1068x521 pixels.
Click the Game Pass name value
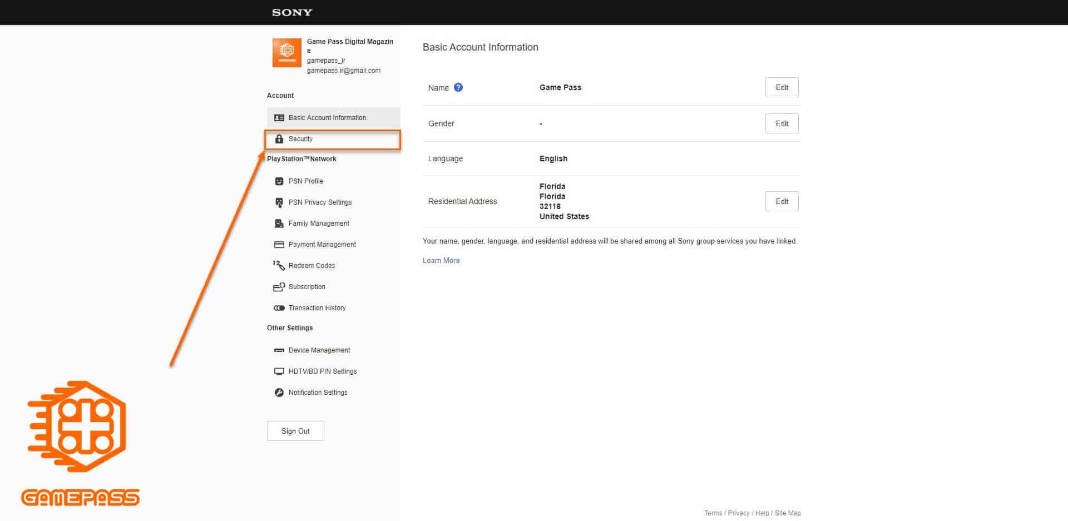pyautogui.click(x=560, y=87)
